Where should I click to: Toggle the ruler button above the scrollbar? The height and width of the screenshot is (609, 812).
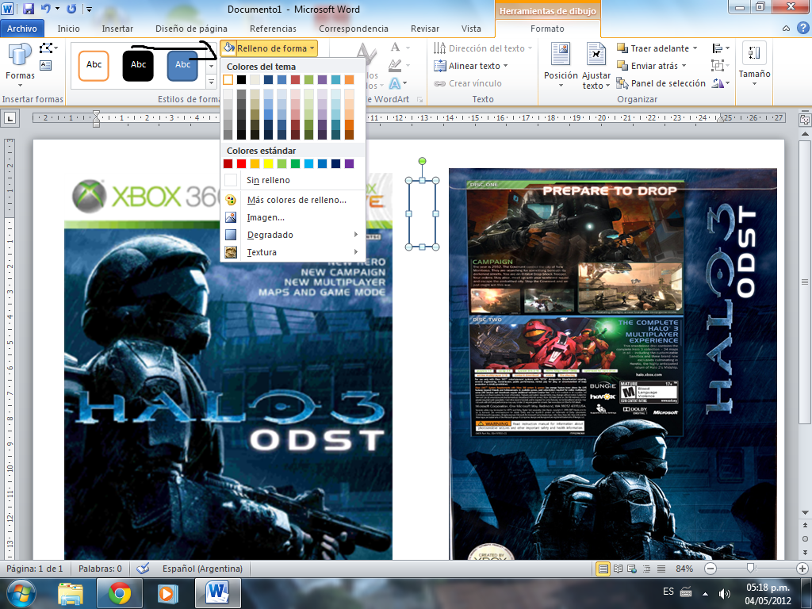tap(805, 120)
